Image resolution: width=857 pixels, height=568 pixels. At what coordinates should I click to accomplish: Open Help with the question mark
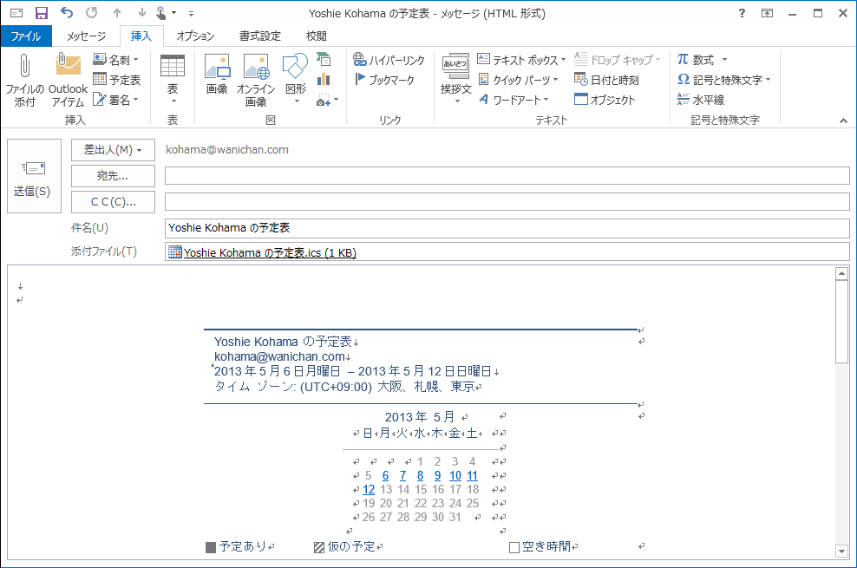[x=742, y=13]
